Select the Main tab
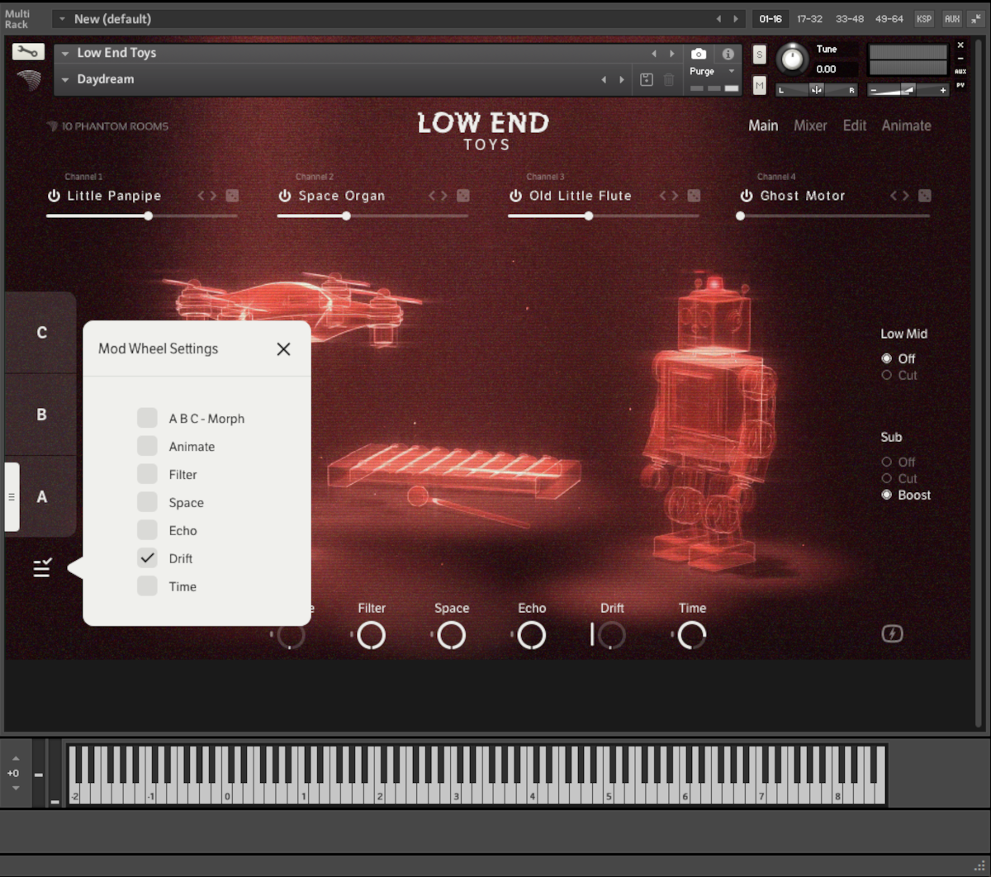 point(763,126)
